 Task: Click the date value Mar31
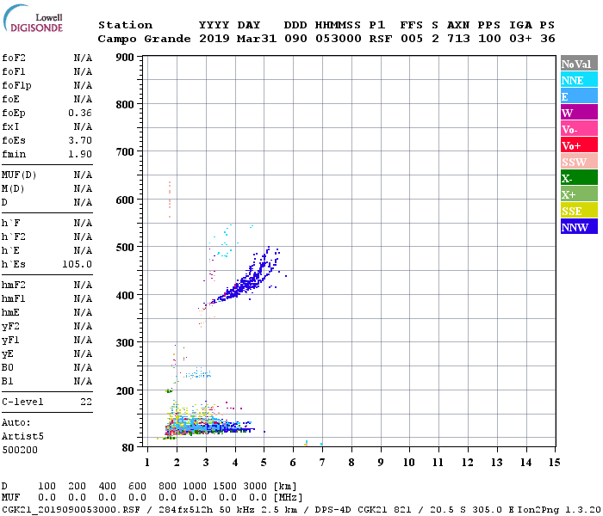click(x=257, y=39)
